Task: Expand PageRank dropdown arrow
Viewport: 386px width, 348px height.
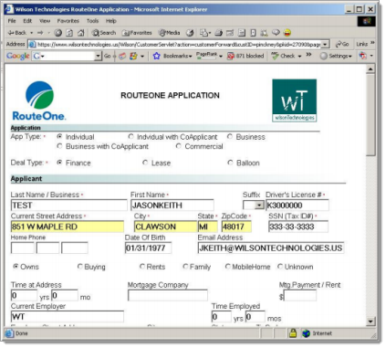Action: coord(221,56)
